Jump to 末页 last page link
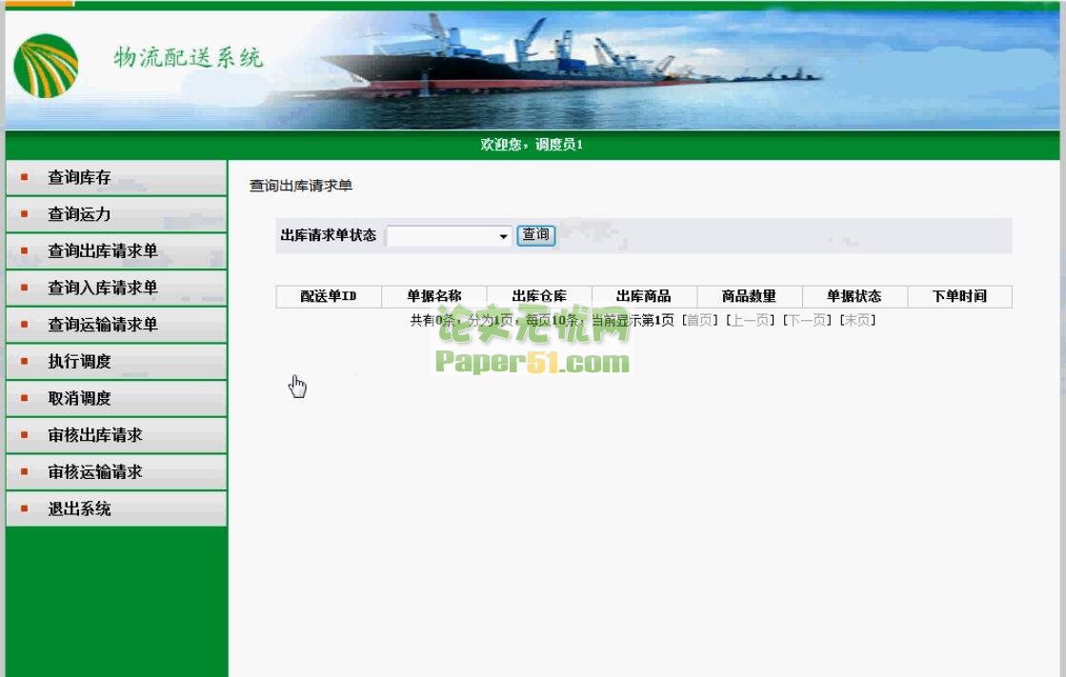The height and width of the screenshot is (677, 1066). (856, 321)
